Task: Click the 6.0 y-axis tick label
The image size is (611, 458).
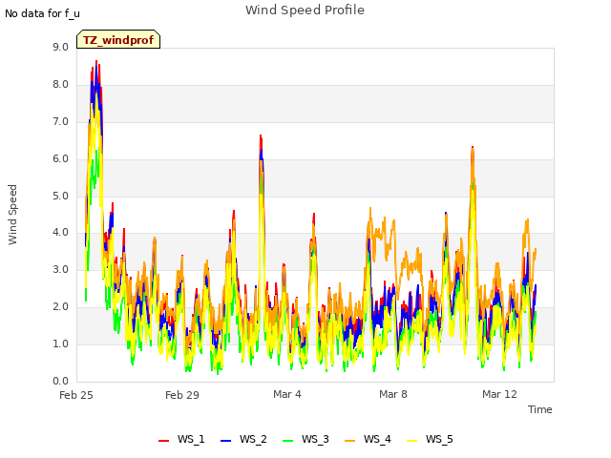Action: [60, 159]
